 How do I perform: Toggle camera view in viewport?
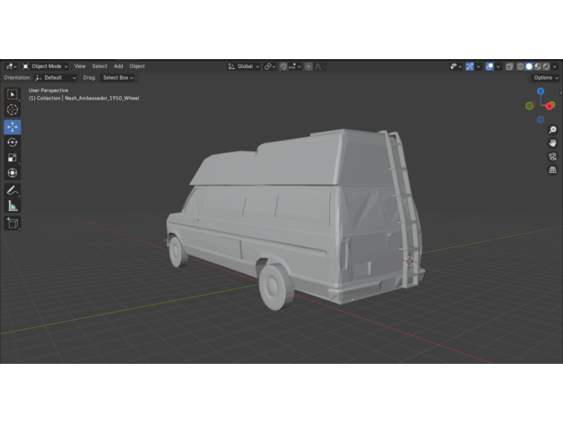[552, 156]
